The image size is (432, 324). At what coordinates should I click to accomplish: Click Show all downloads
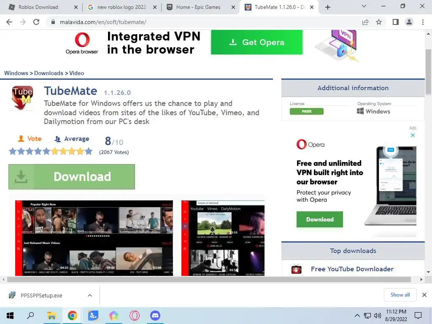click(x=400, y=295)
